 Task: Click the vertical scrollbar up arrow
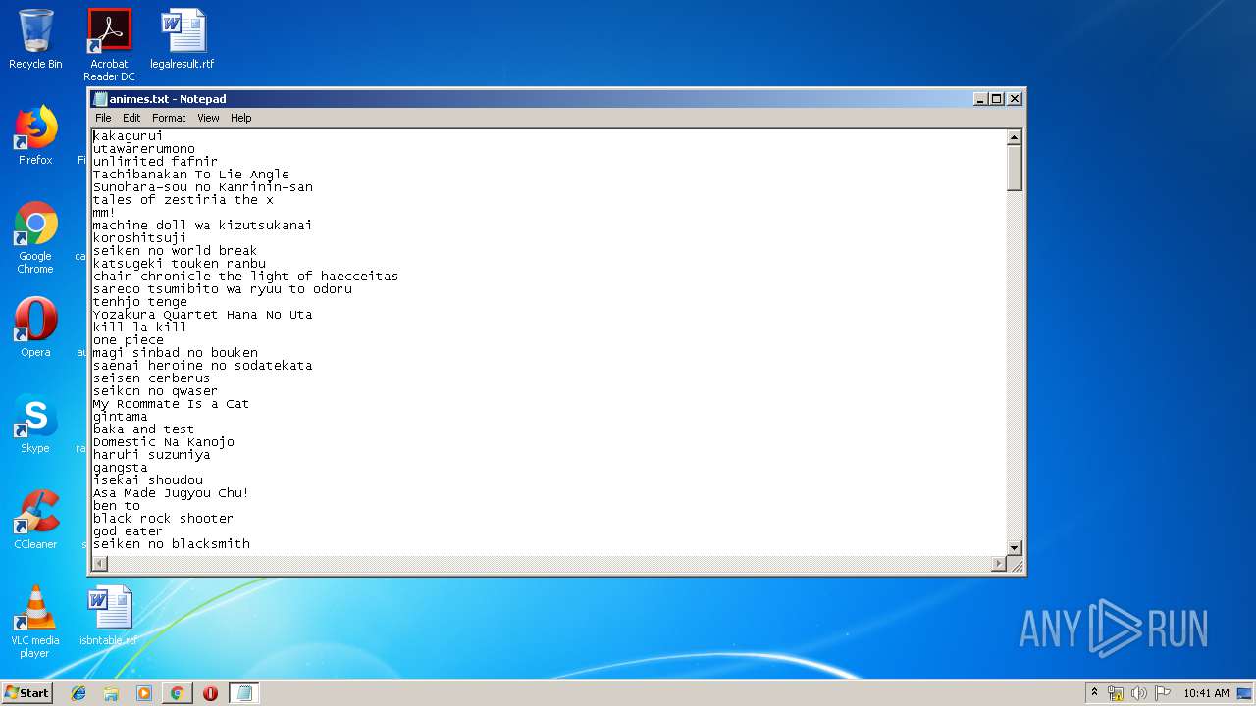coord(1015,138)
